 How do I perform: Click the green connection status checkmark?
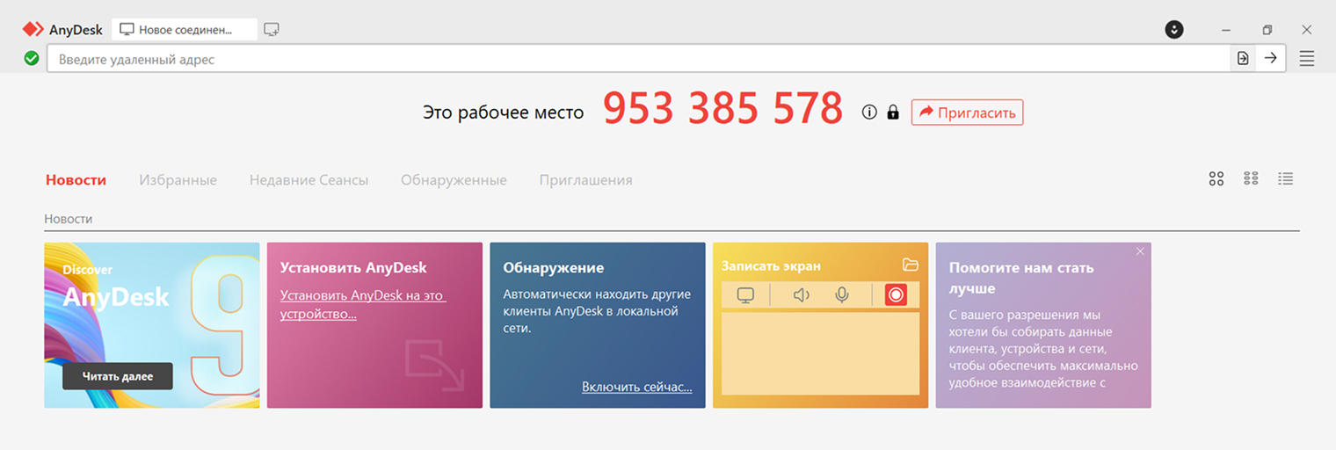[x=32, y=59]
